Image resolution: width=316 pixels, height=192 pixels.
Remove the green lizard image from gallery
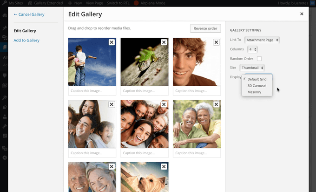coord(164,42)
